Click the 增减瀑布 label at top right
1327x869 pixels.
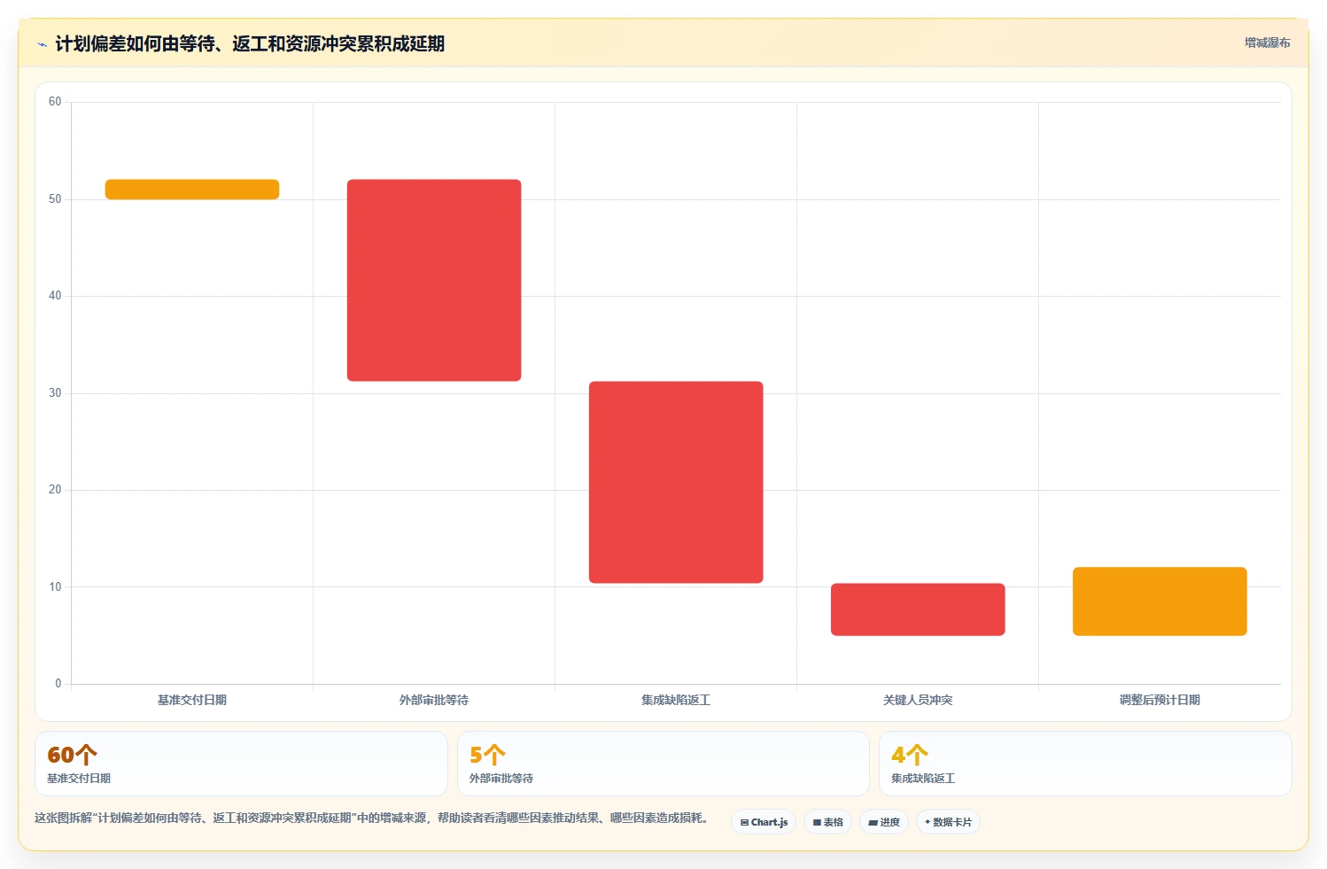(x=1267, y=43)
